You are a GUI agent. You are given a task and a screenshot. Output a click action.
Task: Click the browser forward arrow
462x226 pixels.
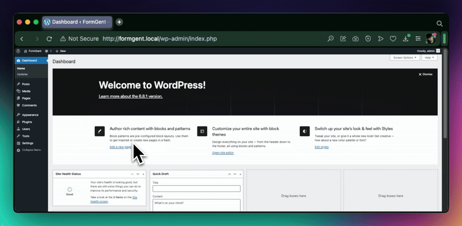click(x=37, y=39)
